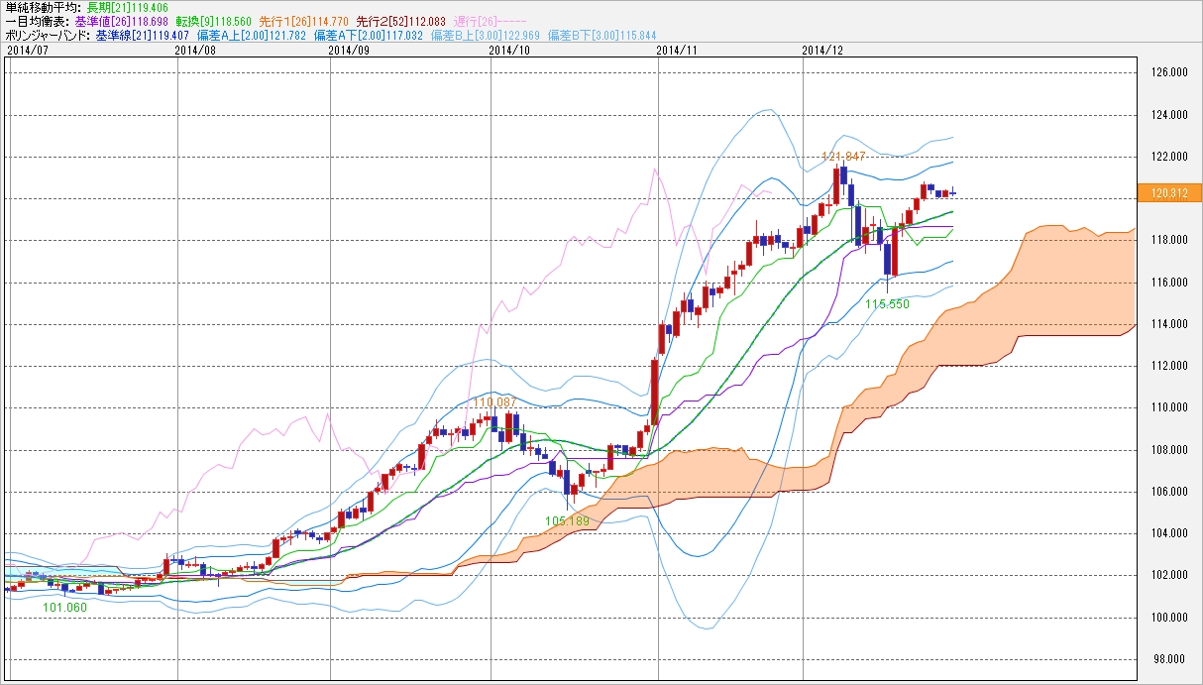Select the 2014/10 date axis label

click(510, 49)
